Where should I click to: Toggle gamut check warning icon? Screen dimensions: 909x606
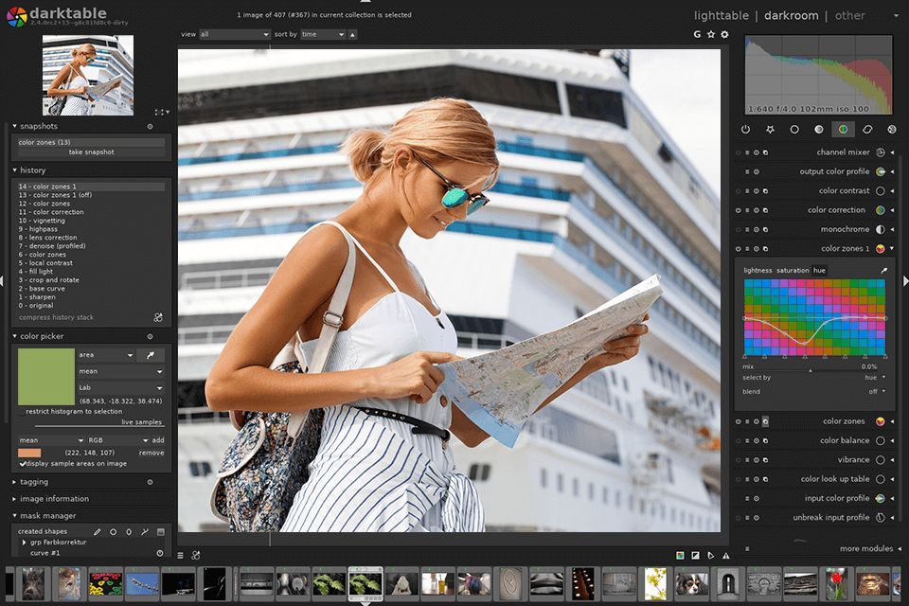coord(726,556)
